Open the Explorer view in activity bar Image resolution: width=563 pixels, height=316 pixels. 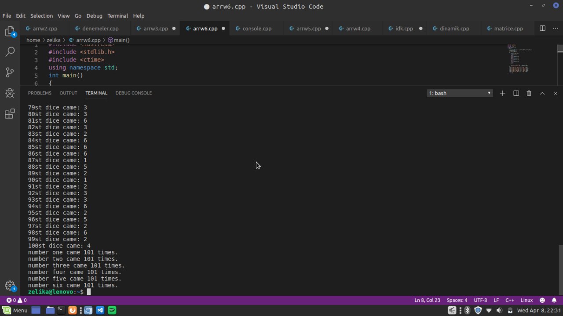[x=10, y=32]
